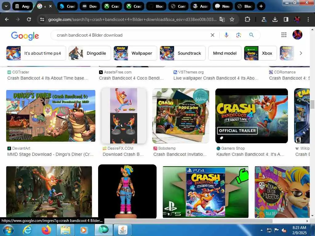The image size is (315, 236).
Task: Open the Extensions puzzle icon
Action: coord(248,19)
